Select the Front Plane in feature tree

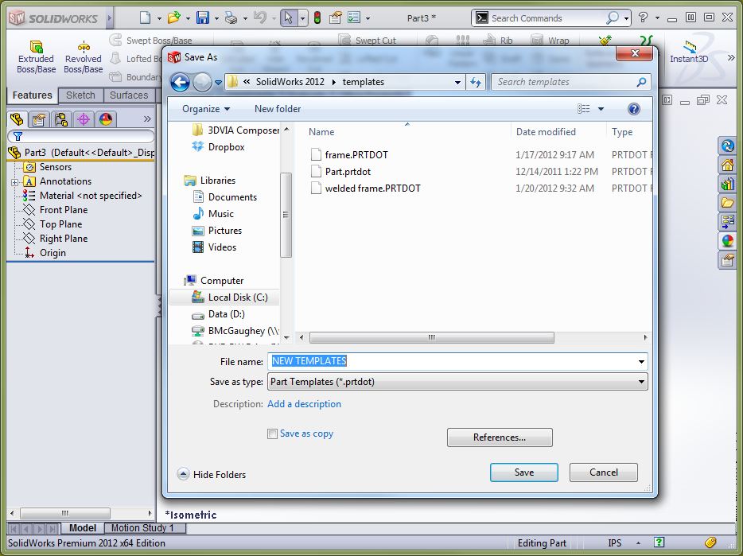(63, 210)
